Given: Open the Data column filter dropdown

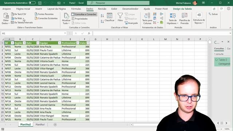Looking at the screenshot, I should 38,43.
